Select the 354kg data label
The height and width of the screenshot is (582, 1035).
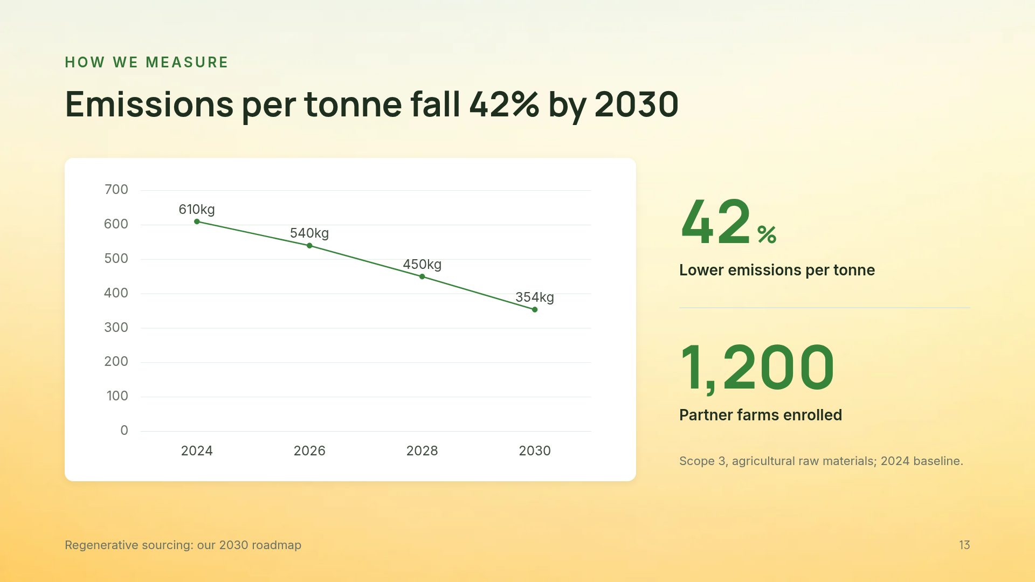pos(535,297)
